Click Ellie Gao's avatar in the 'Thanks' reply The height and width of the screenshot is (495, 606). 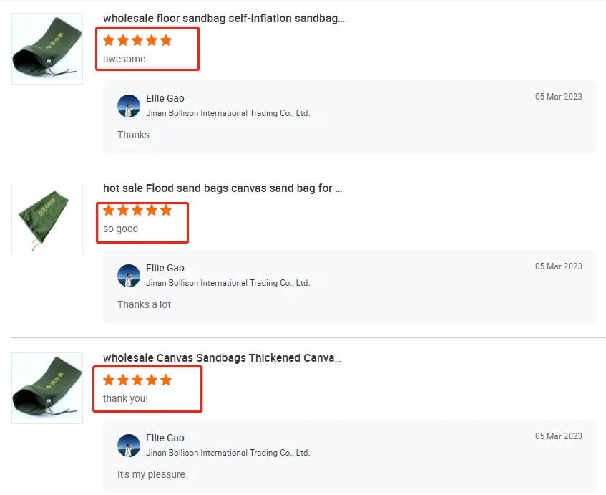129,106
